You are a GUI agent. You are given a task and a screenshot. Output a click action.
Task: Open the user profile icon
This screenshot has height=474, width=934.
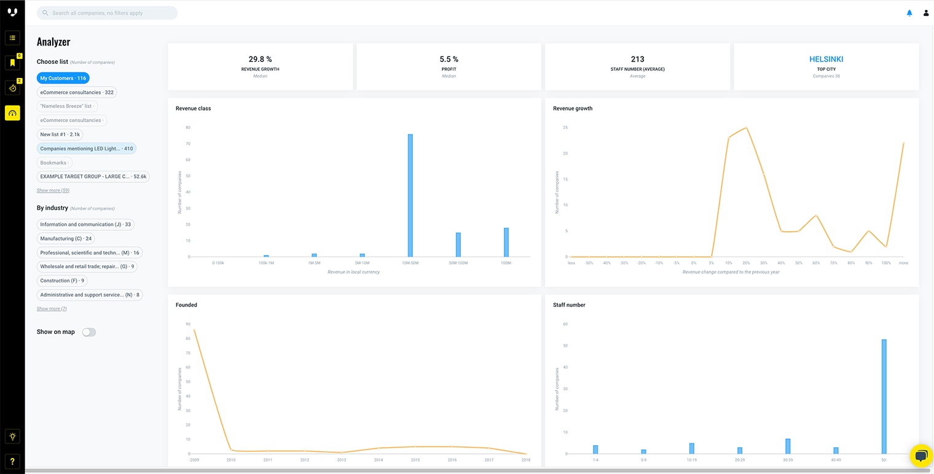click(x=926, y=13)
